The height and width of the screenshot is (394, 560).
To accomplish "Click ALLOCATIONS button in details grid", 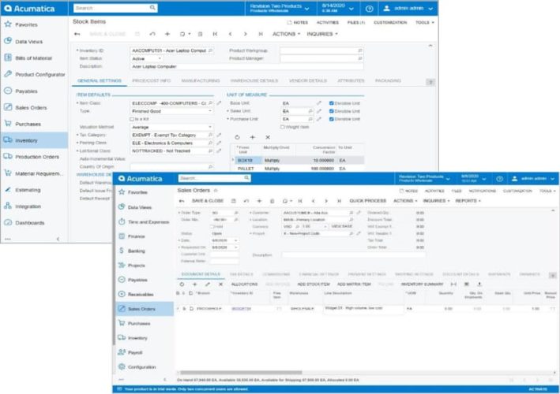I will [x=244, y=284].
